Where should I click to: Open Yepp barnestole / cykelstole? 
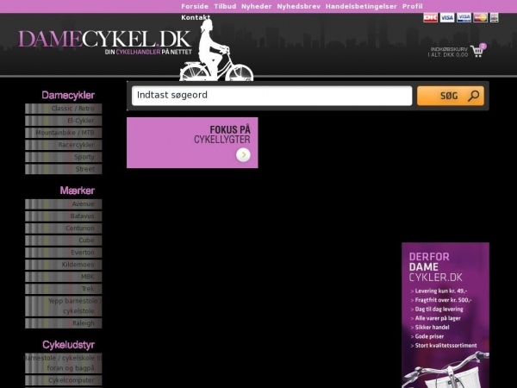point(63,306)
